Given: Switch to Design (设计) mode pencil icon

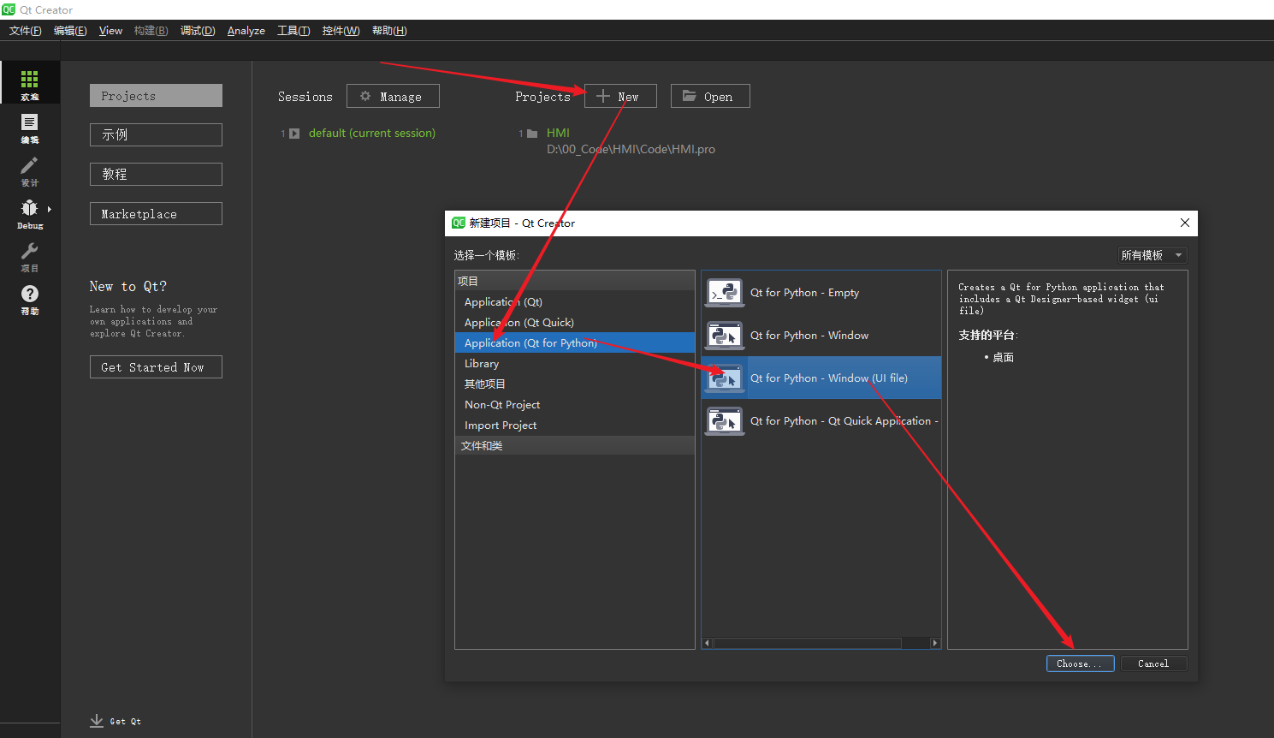Looking at the screenshot, I should (29, 165).
